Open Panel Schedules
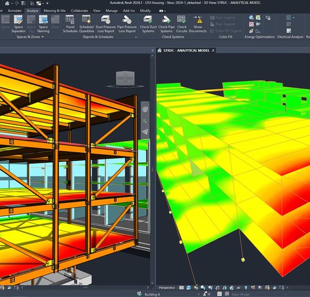The image size is (310, 297). (x=70, y=24)
